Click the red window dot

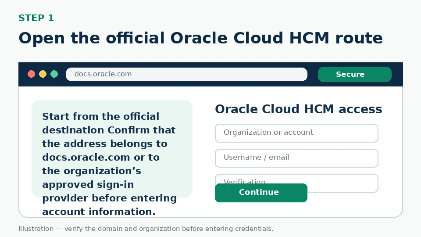[x=32, y=74]
